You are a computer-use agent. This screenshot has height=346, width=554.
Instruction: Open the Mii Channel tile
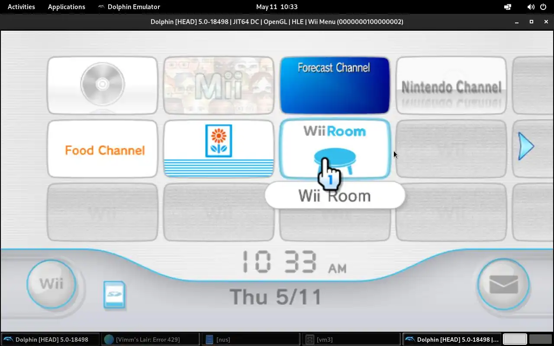219,85
